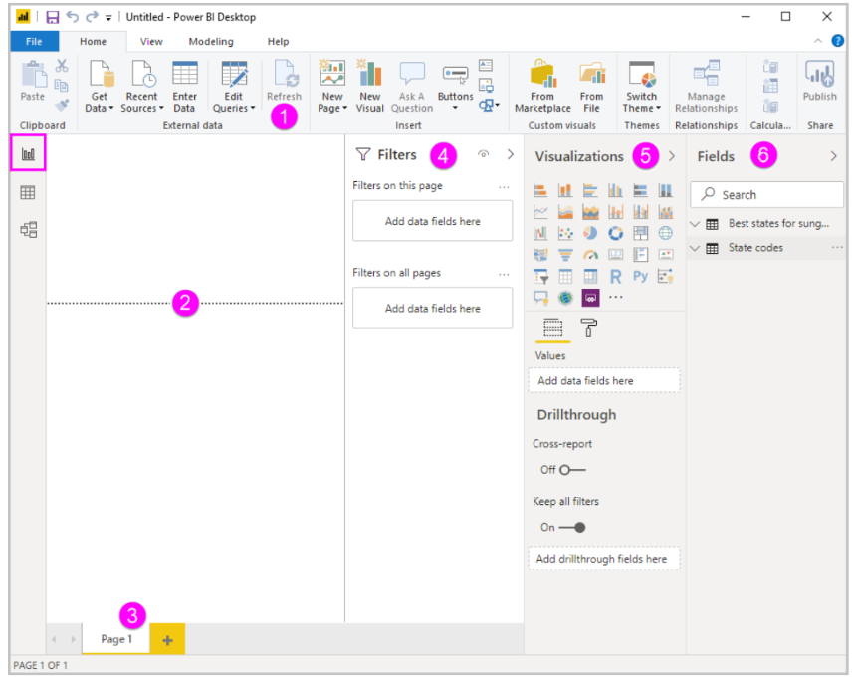854x683 pixels.
Task: Select the Key influencers visual
Action: tap(666, 277)
